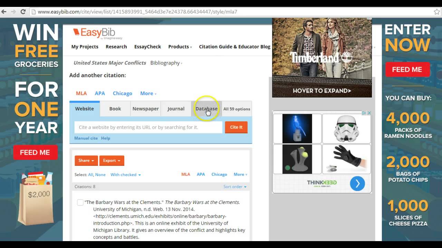Image resolution: width=442 pixels, height=248 pixels.
Task: Open the Export dropdown button
Action: pos(112,161)
